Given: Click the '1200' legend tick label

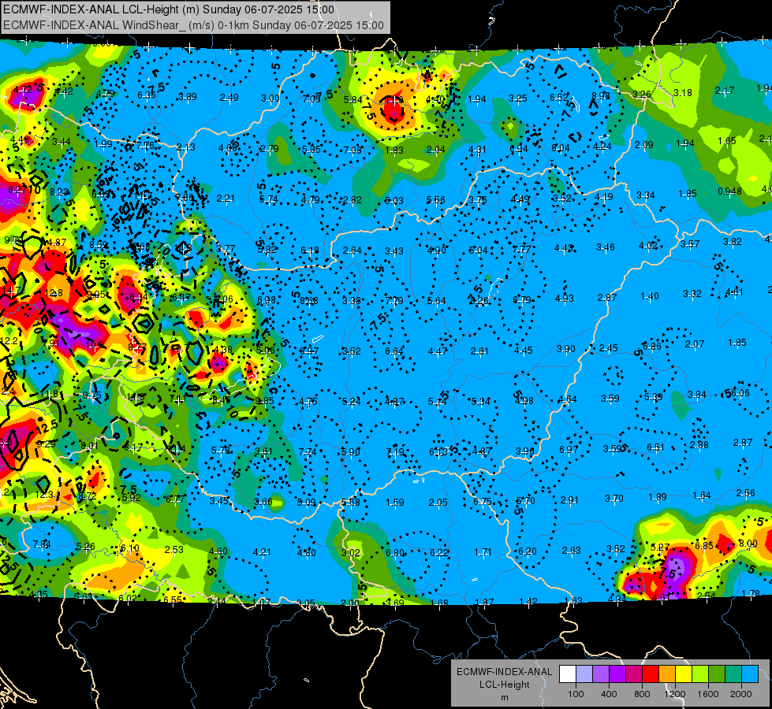Looking at the screenshot, I should 674,694.
